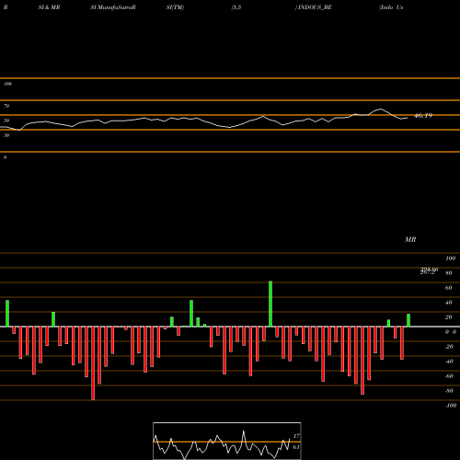This screenshot has height=460, width=460.
Task: Select the INDOUS_BE header text
Action: coord(314,7)
